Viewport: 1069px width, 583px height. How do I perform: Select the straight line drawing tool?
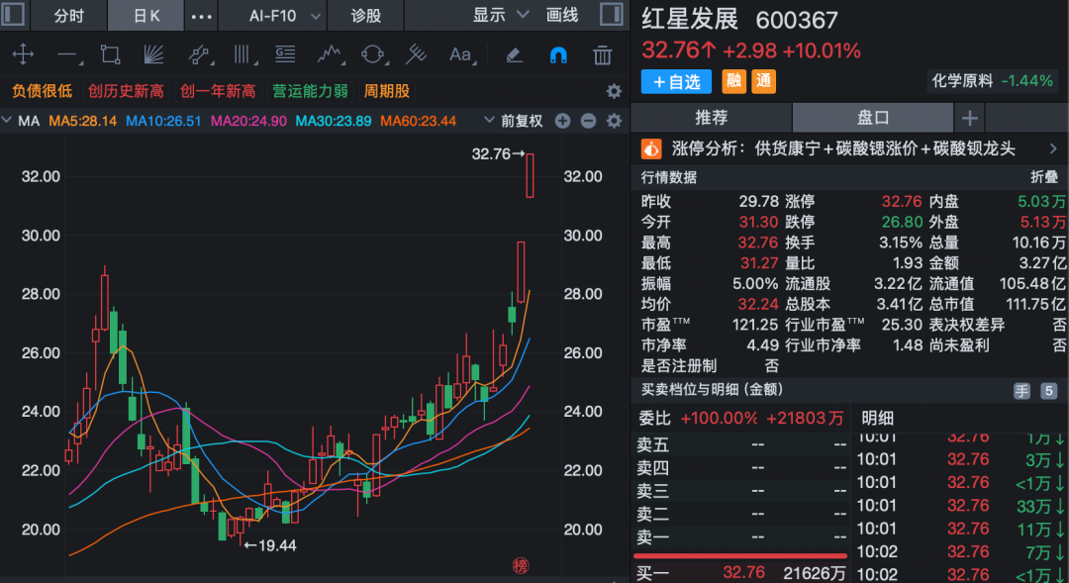click(x=67, y=54)
